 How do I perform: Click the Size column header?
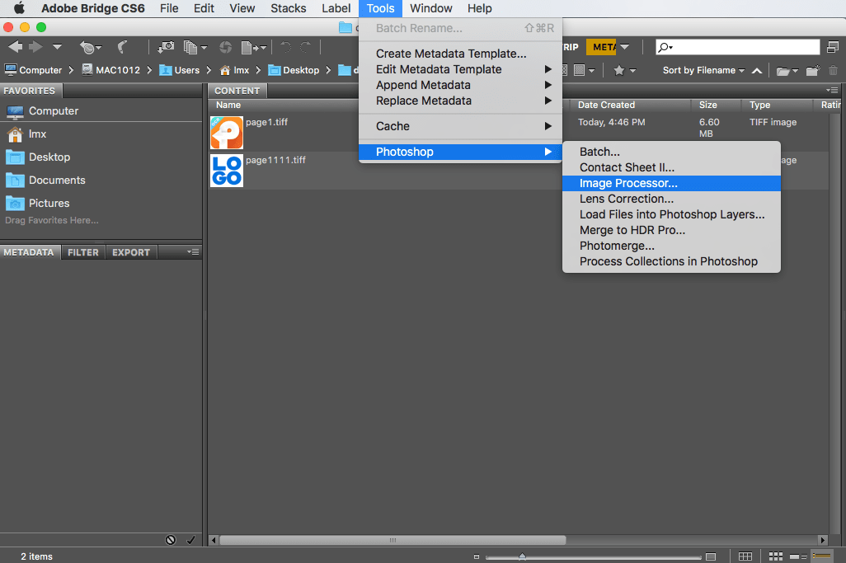707,105
